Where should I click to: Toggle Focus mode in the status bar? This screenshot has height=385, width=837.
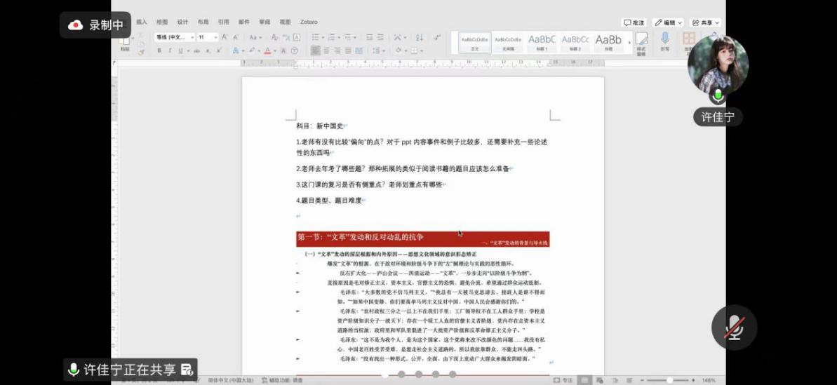point(563,380)
